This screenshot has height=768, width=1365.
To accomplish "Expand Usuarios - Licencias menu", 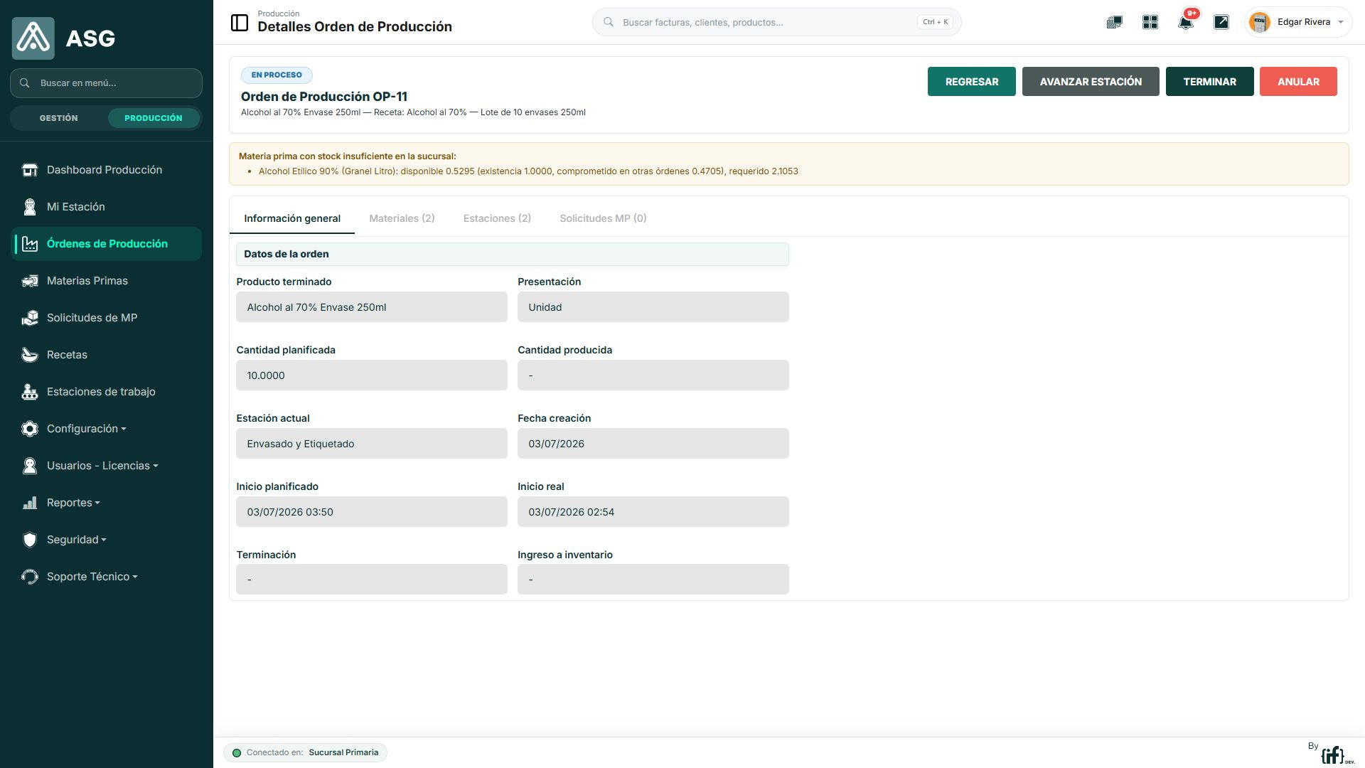I will pyautogui.click(x=102, y=466).
